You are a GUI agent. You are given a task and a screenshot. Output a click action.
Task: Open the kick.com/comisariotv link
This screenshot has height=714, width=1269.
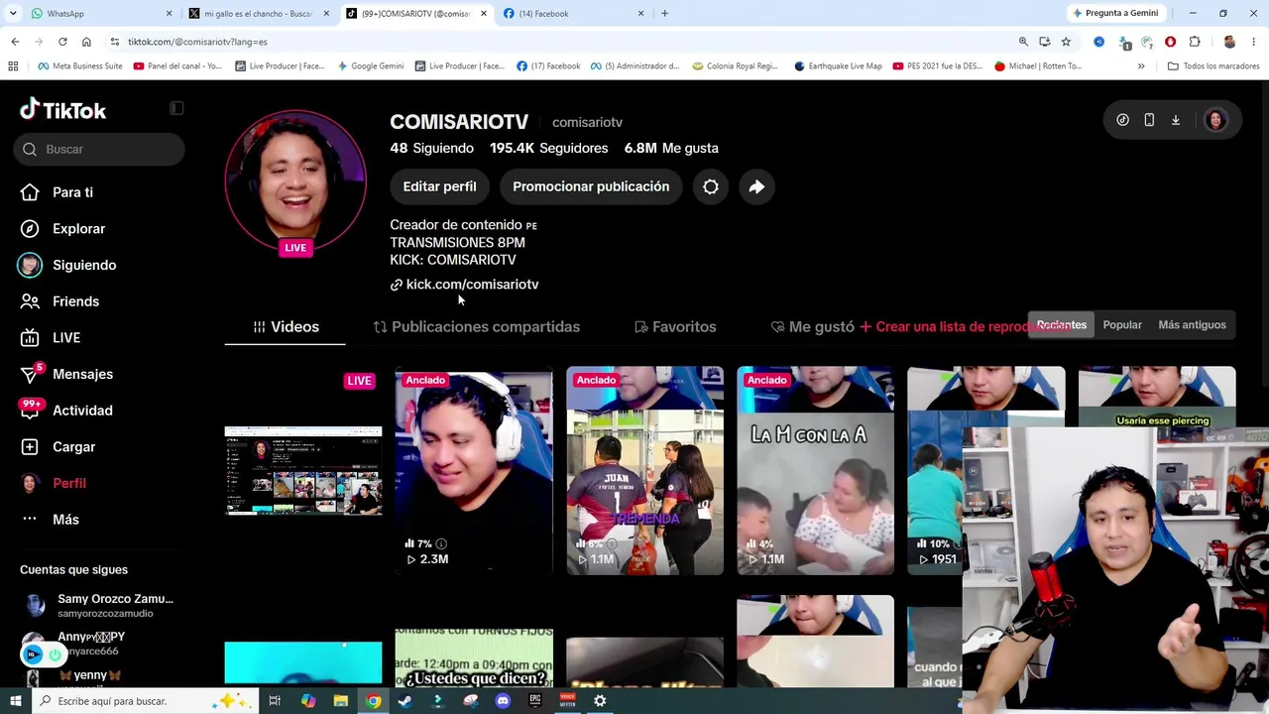click(x=464, y=285)
